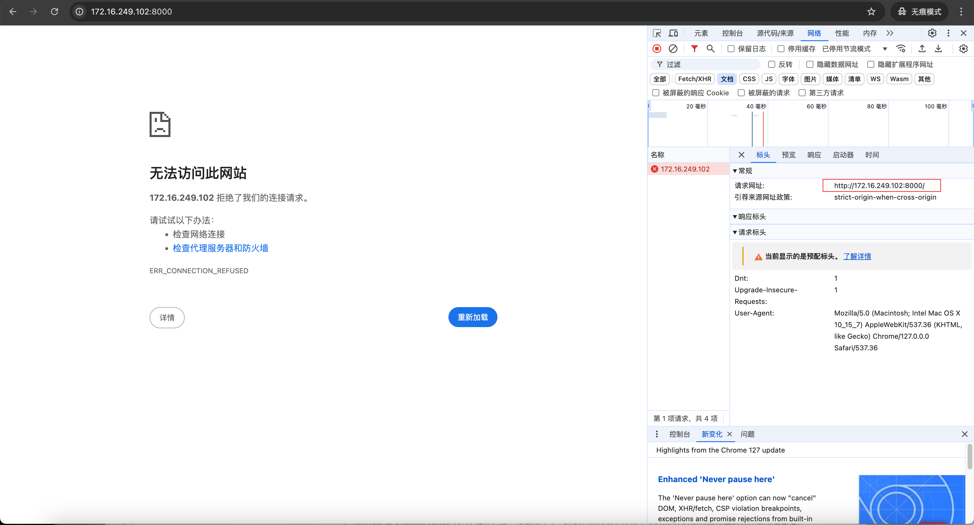
Task: Open 启动器 request tab
Action: [843, 155]
